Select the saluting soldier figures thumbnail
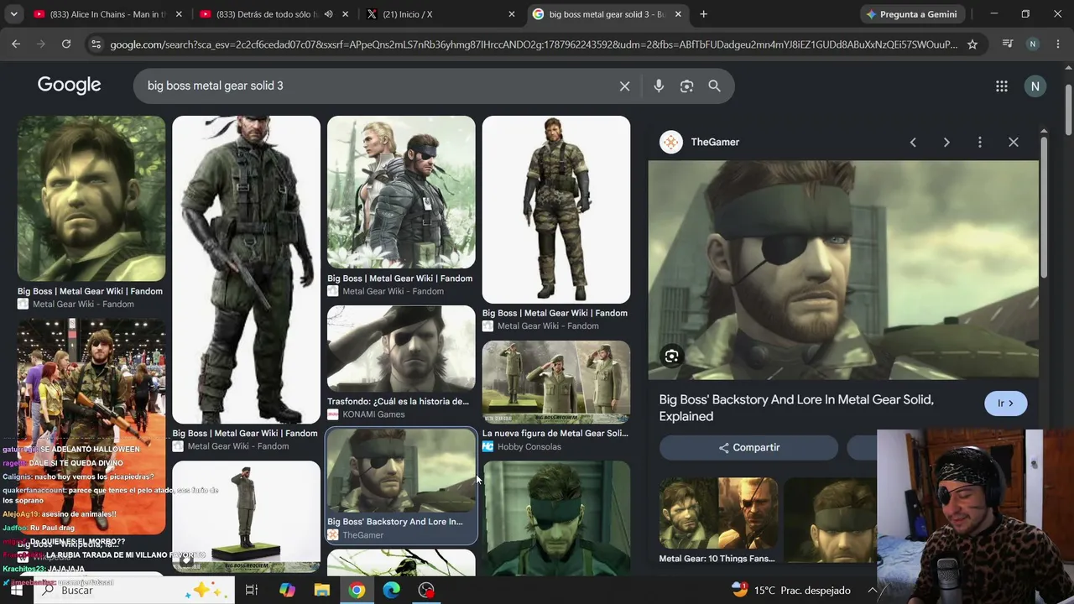Viewport: 1074px width, 604px height. 556,382
